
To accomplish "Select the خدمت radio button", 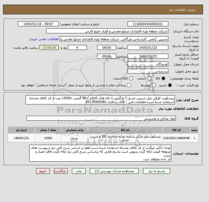I will point(149,78).
